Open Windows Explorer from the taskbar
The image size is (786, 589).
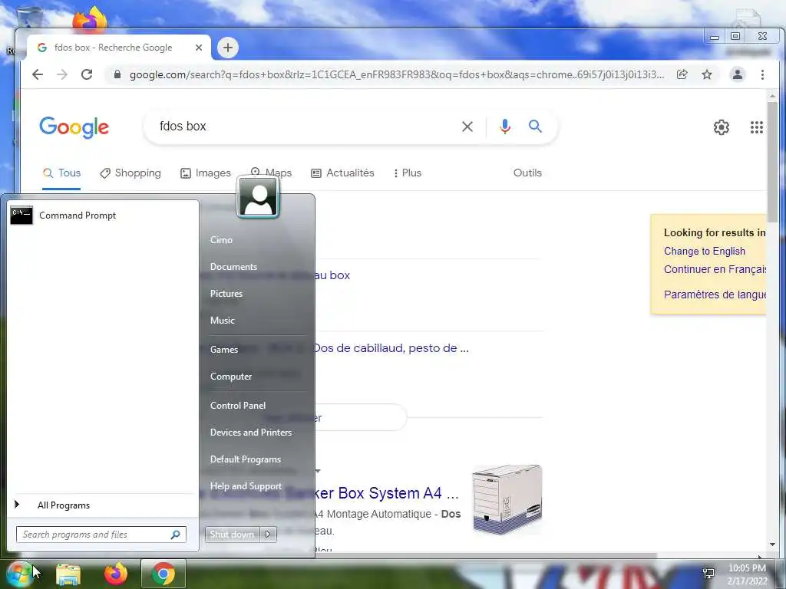click(x=68, y=574)
